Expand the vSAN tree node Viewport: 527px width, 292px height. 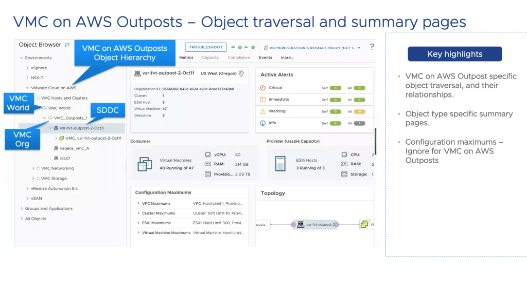click(x=27, y=198)
